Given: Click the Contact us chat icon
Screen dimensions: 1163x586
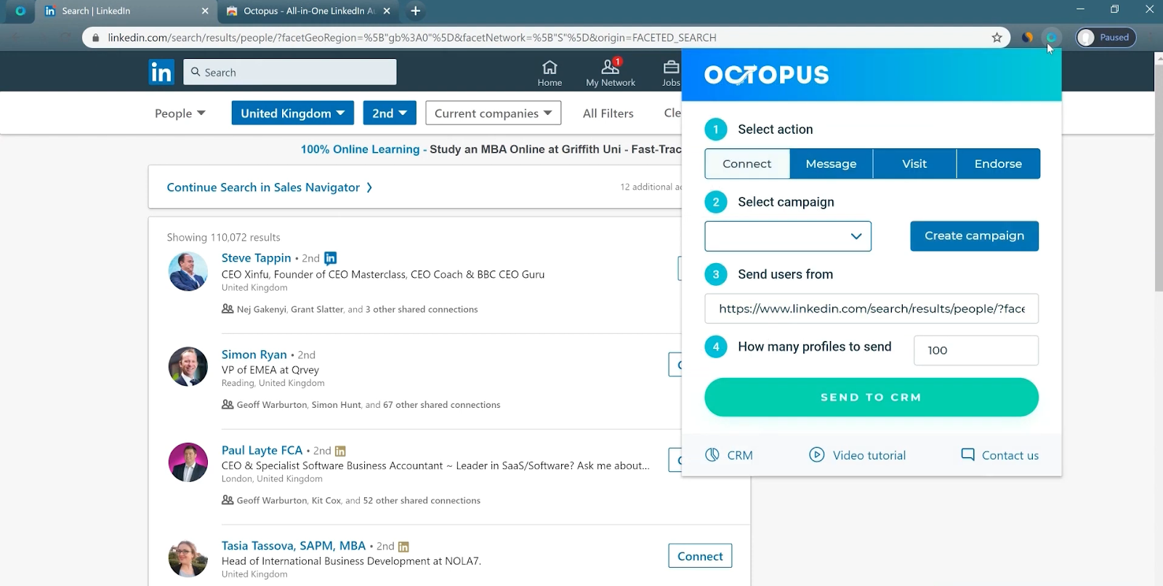Looking at the screenshot, I should (967, 454).
